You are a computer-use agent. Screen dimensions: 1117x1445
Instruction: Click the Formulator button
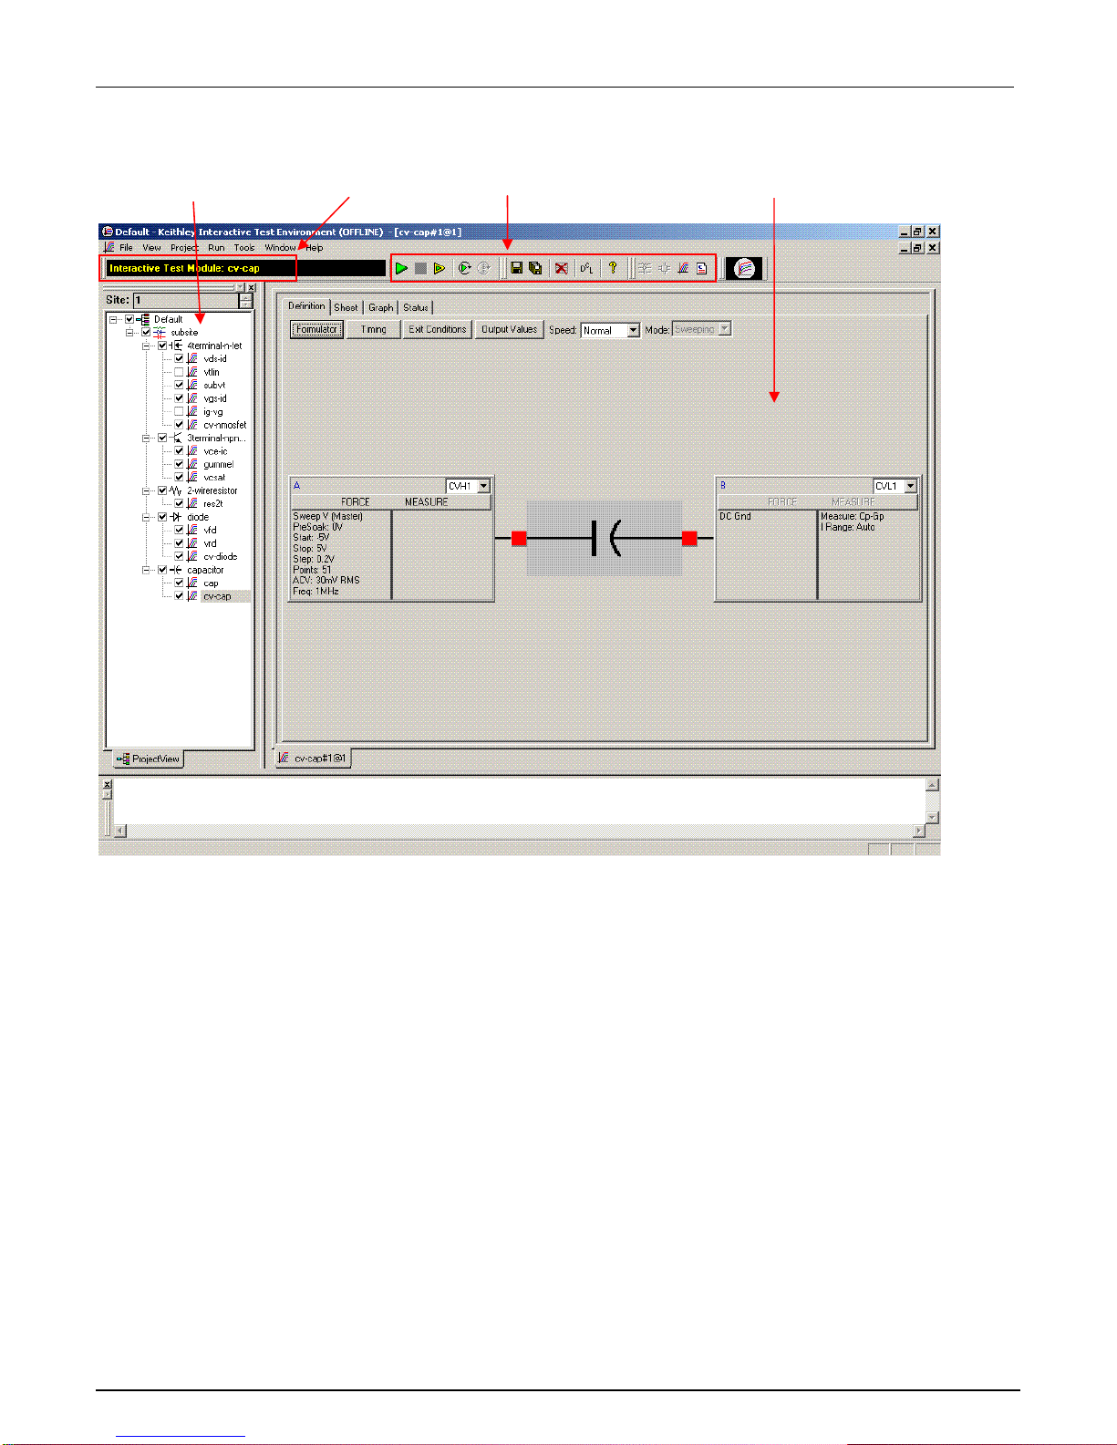point(316,329)
